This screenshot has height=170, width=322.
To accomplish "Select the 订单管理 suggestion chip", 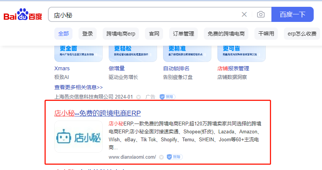I will point(183,34).
